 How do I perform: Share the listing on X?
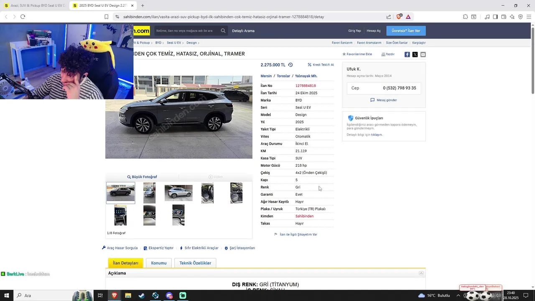coord(415,54)
